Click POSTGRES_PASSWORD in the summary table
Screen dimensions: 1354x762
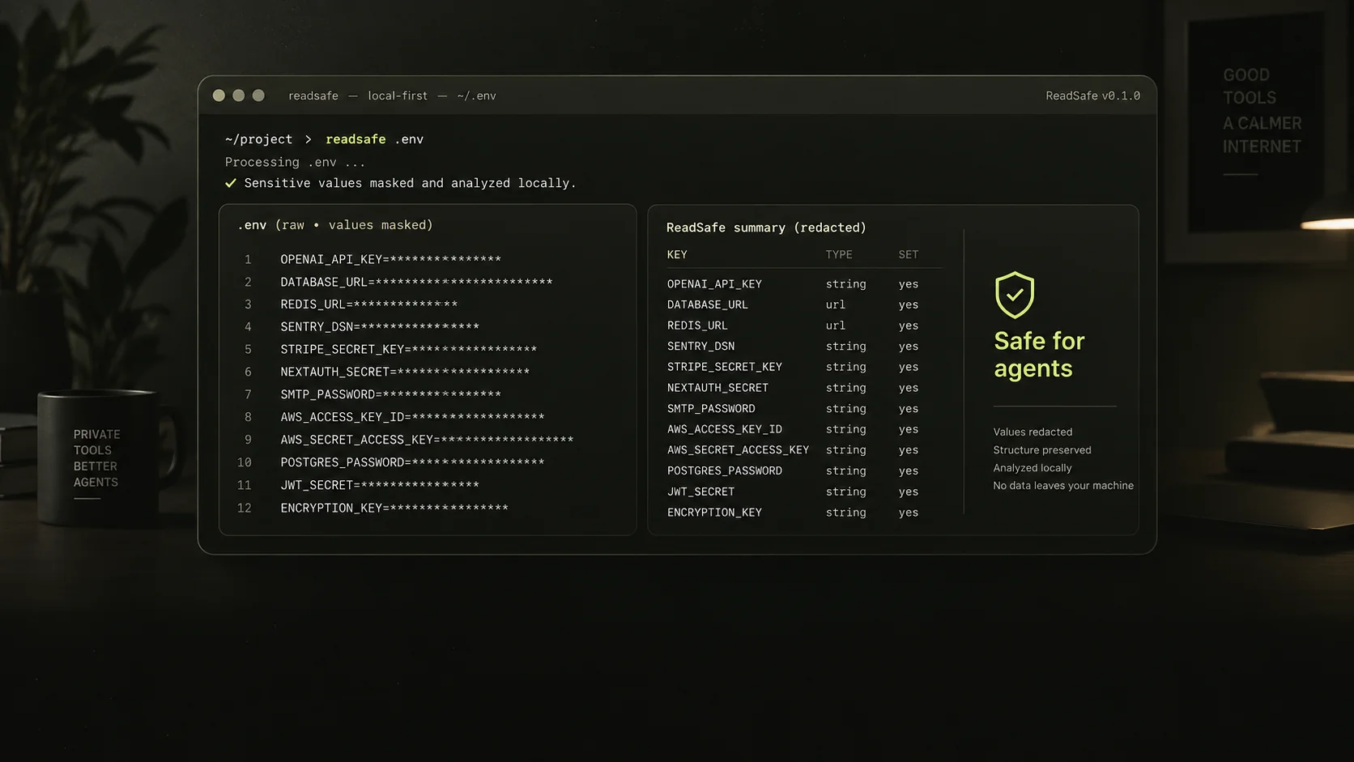click(x=725, y=470)
